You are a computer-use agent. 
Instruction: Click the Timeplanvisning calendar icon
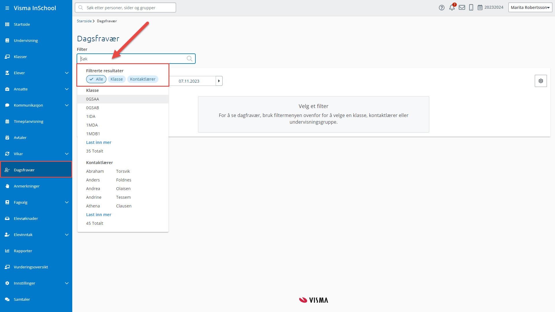pos(7,121)
